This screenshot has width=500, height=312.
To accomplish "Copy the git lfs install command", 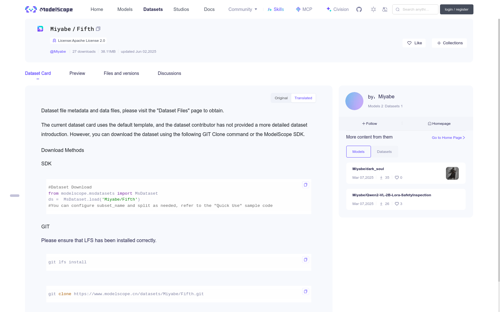I will [x=306, y=260].
